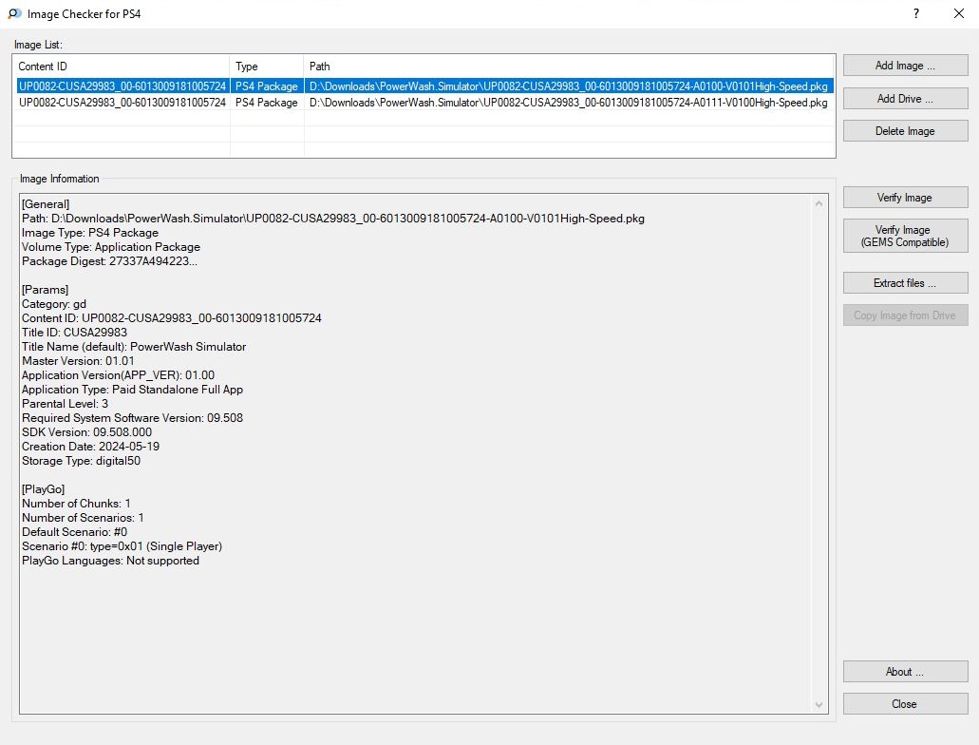The width and height of the screenshot is (979, 745).
Task: Select the A0100-V0101 package row path
Action: point(569,86)
